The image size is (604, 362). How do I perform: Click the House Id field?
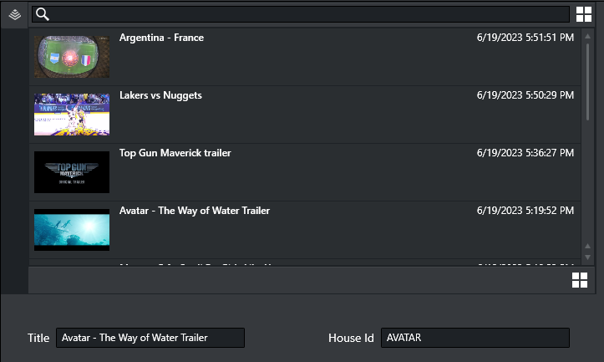475,338
